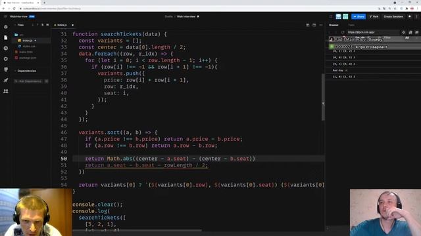The width and height of the screenshot is (421, 236).
Task: Select package.json in the file tree
Action: coord(28,58)
